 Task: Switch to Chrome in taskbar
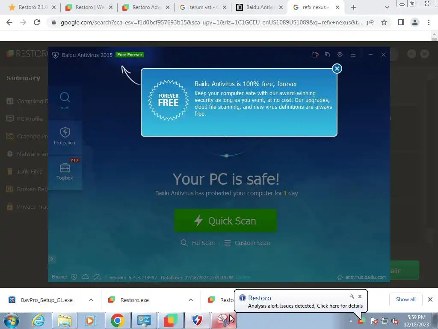117,320
